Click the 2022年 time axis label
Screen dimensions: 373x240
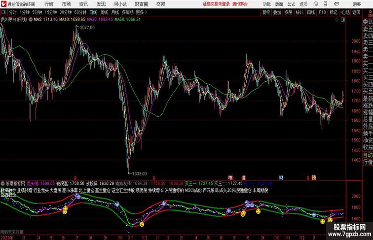[7, 238]
